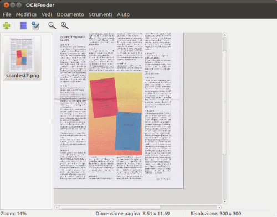
Task: Click the vertical scrollbar down arrow
Action: point(225,202)
